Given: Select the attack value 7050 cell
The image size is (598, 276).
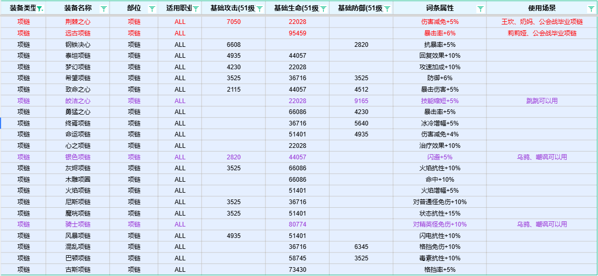Looking at the screenshot, I should click(234, 22).
